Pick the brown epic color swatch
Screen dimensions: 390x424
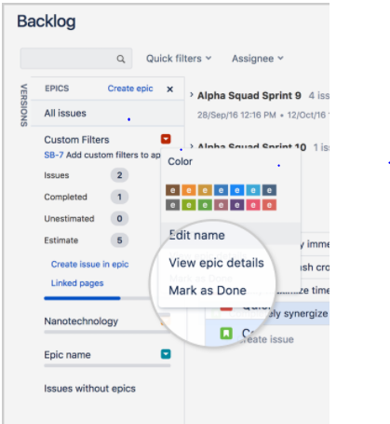173,190
